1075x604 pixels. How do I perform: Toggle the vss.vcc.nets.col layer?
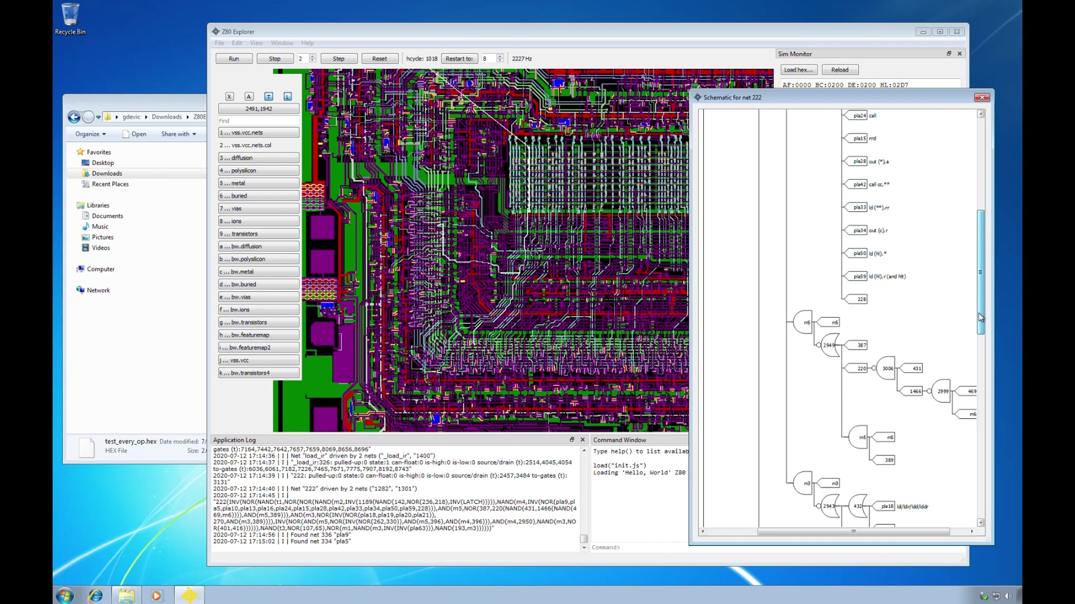point(258,145)
